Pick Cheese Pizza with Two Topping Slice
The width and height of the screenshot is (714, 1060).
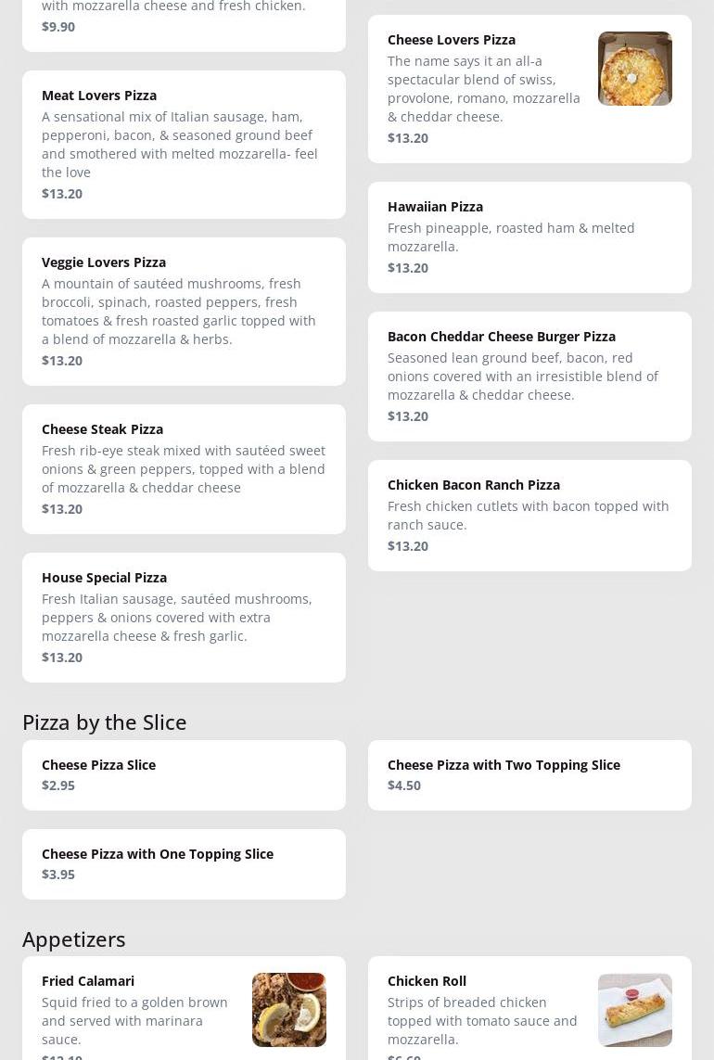pyautogui.click(x=529, y=775)
